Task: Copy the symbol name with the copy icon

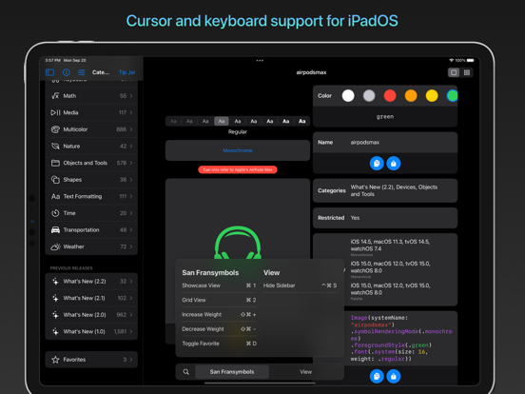Action: [x=377, y=164]
